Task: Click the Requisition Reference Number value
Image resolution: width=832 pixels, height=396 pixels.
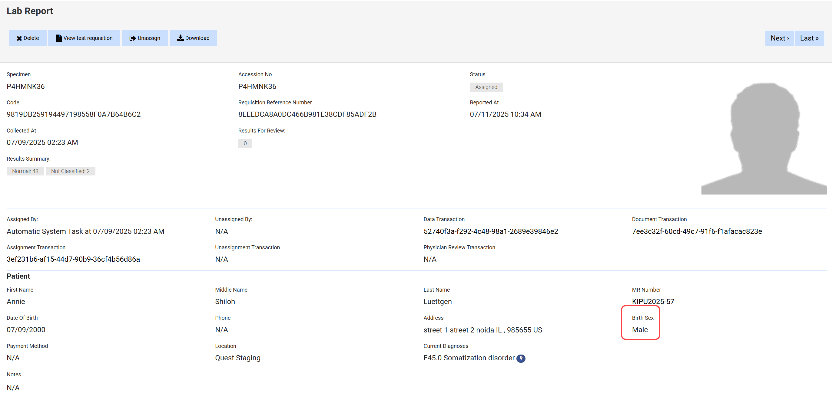Action: [x=307, y=114]
